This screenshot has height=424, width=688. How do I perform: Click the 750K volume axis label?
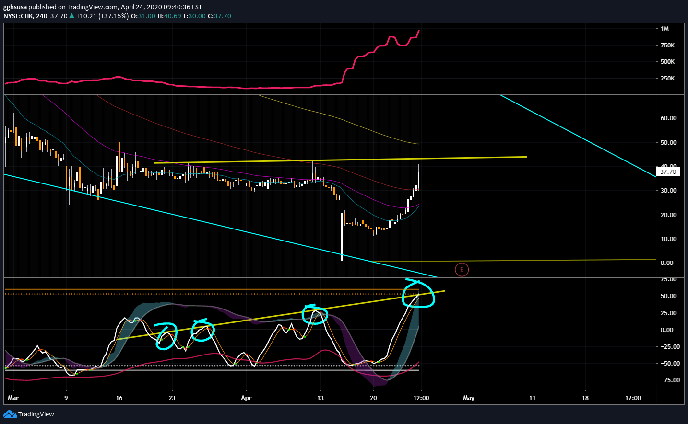[x=667, y=46]
